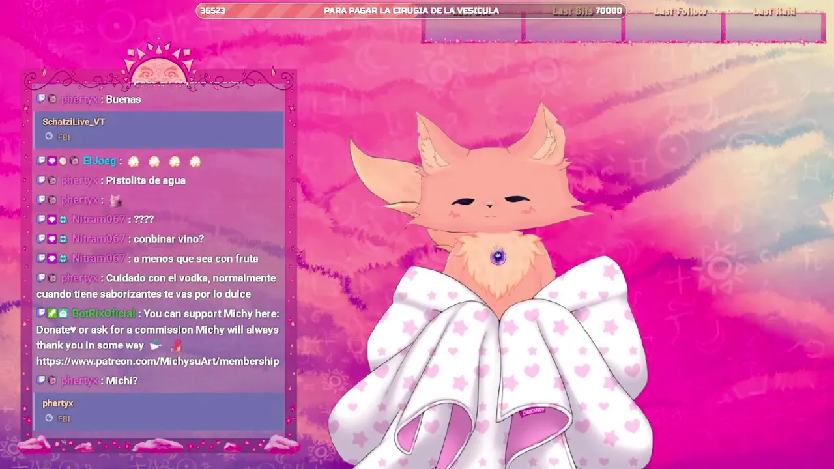Click the red emote after 'thank you in some way'
The height and width of the screenshot is (469, 834).
pos(176,345)
